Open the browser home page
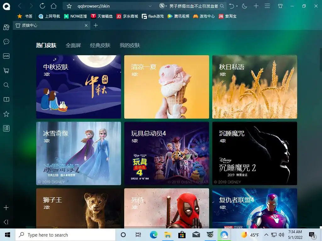This screenshot has height=241, width=322. tap(53, 6)
